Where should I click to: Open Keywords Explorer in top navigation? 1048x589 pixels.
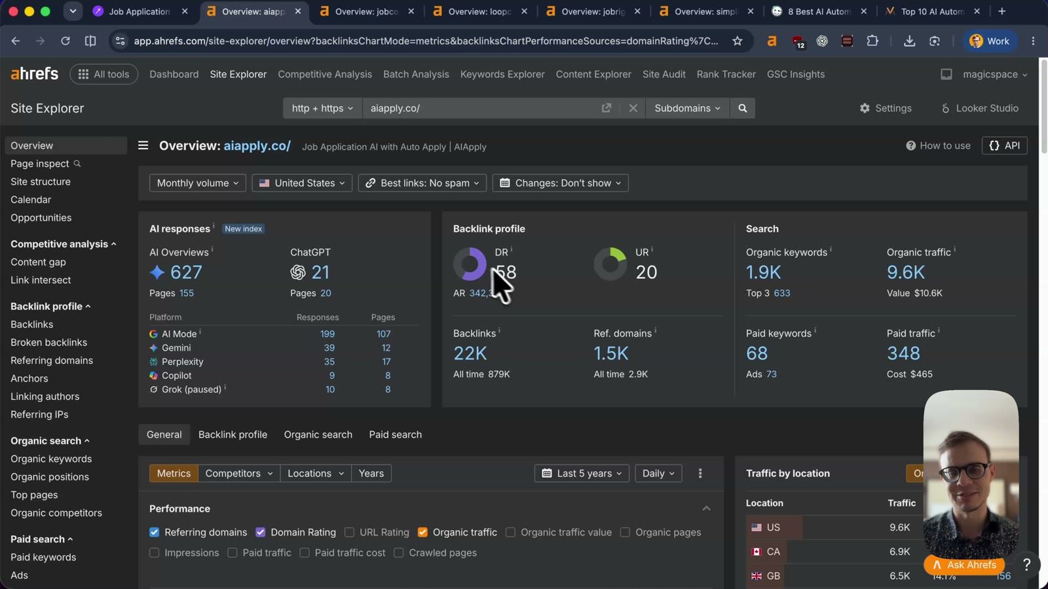(x=502, y=74)
